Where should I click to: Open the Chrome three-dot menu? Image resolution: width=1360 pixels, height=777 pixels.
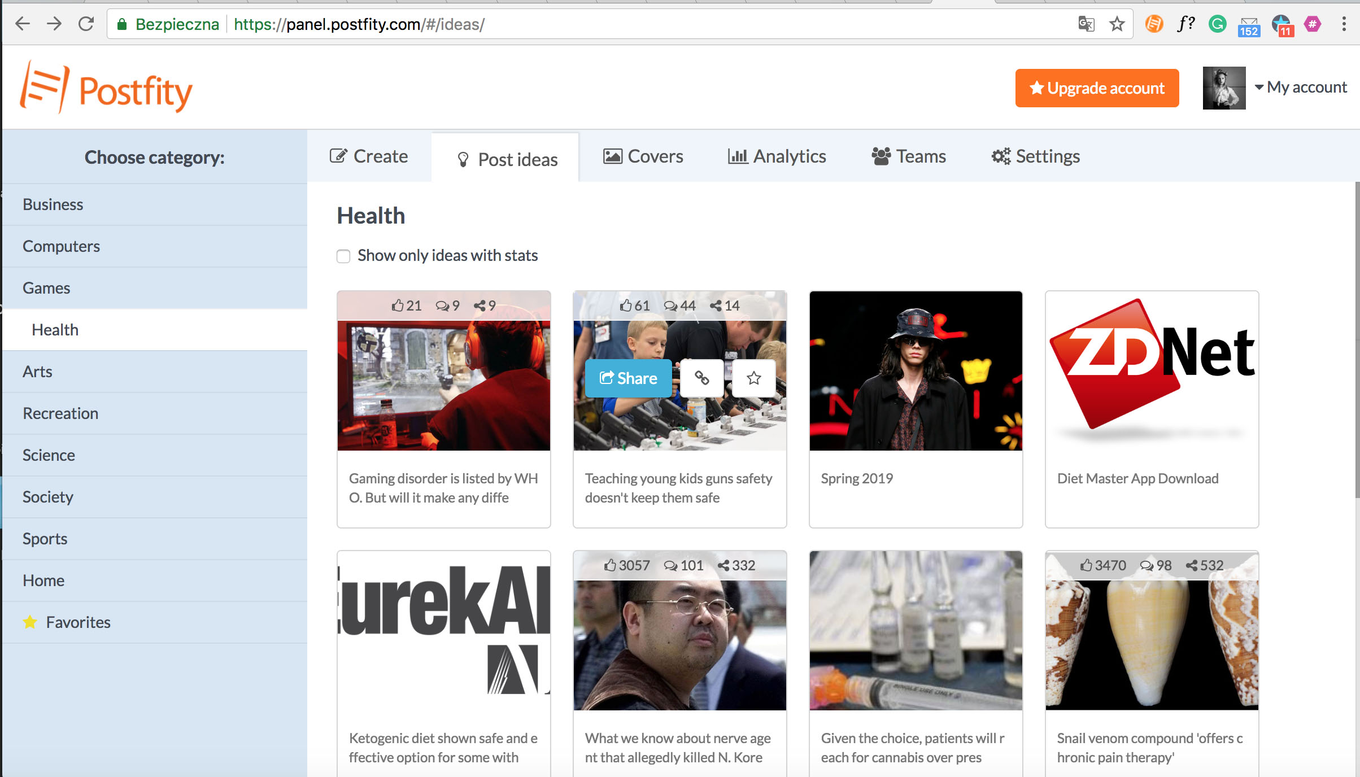tap(1344, 24)
